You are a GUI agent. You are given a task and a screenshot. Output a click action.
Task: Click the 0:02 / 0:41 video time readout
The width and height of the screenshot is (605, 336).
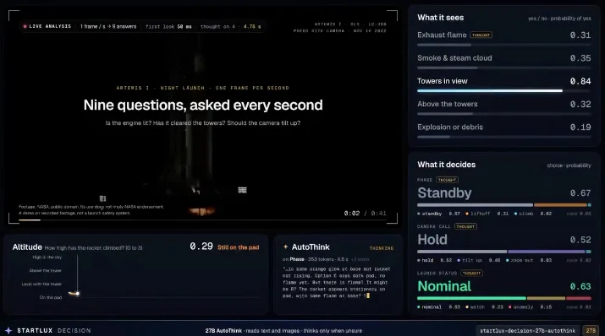tap(365, 214)
